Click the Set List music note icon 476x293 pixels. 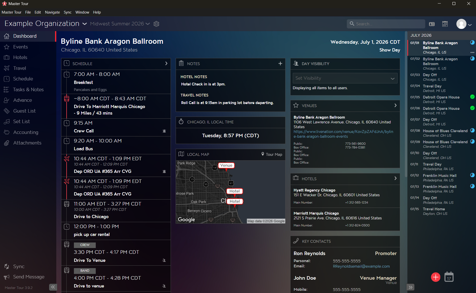pos(7,122)
